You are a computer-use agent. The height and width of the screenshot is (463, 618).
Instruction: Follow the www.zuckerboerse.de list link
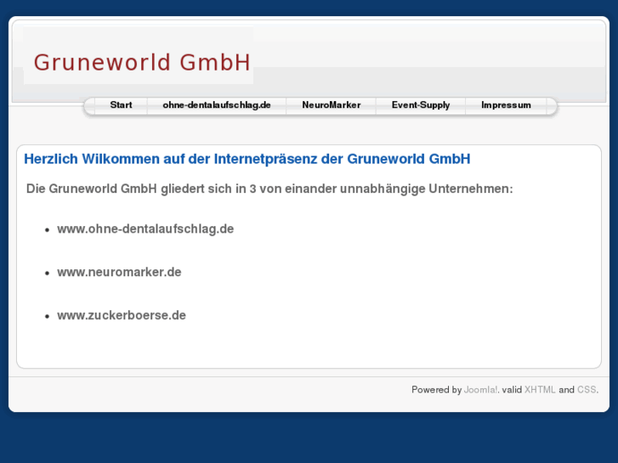[x=122, y=315]
